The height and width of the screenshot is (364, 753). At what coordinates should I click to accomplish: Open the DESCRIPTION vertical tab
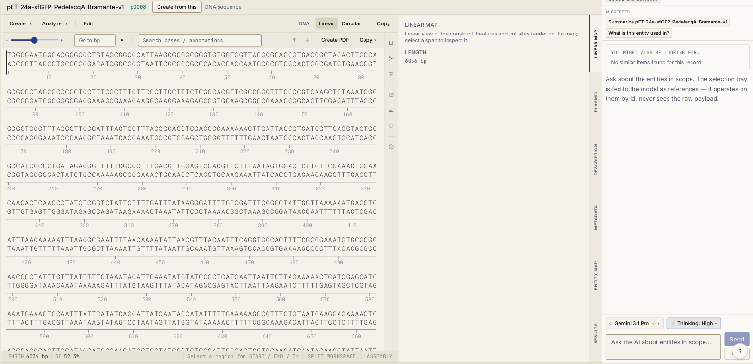[596, 160]
